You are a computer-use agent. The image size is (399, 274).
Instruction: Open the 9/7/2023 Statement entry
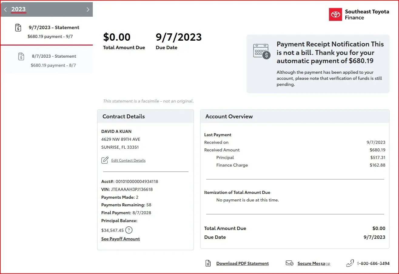pyautogui.click(x=54, y=28)
